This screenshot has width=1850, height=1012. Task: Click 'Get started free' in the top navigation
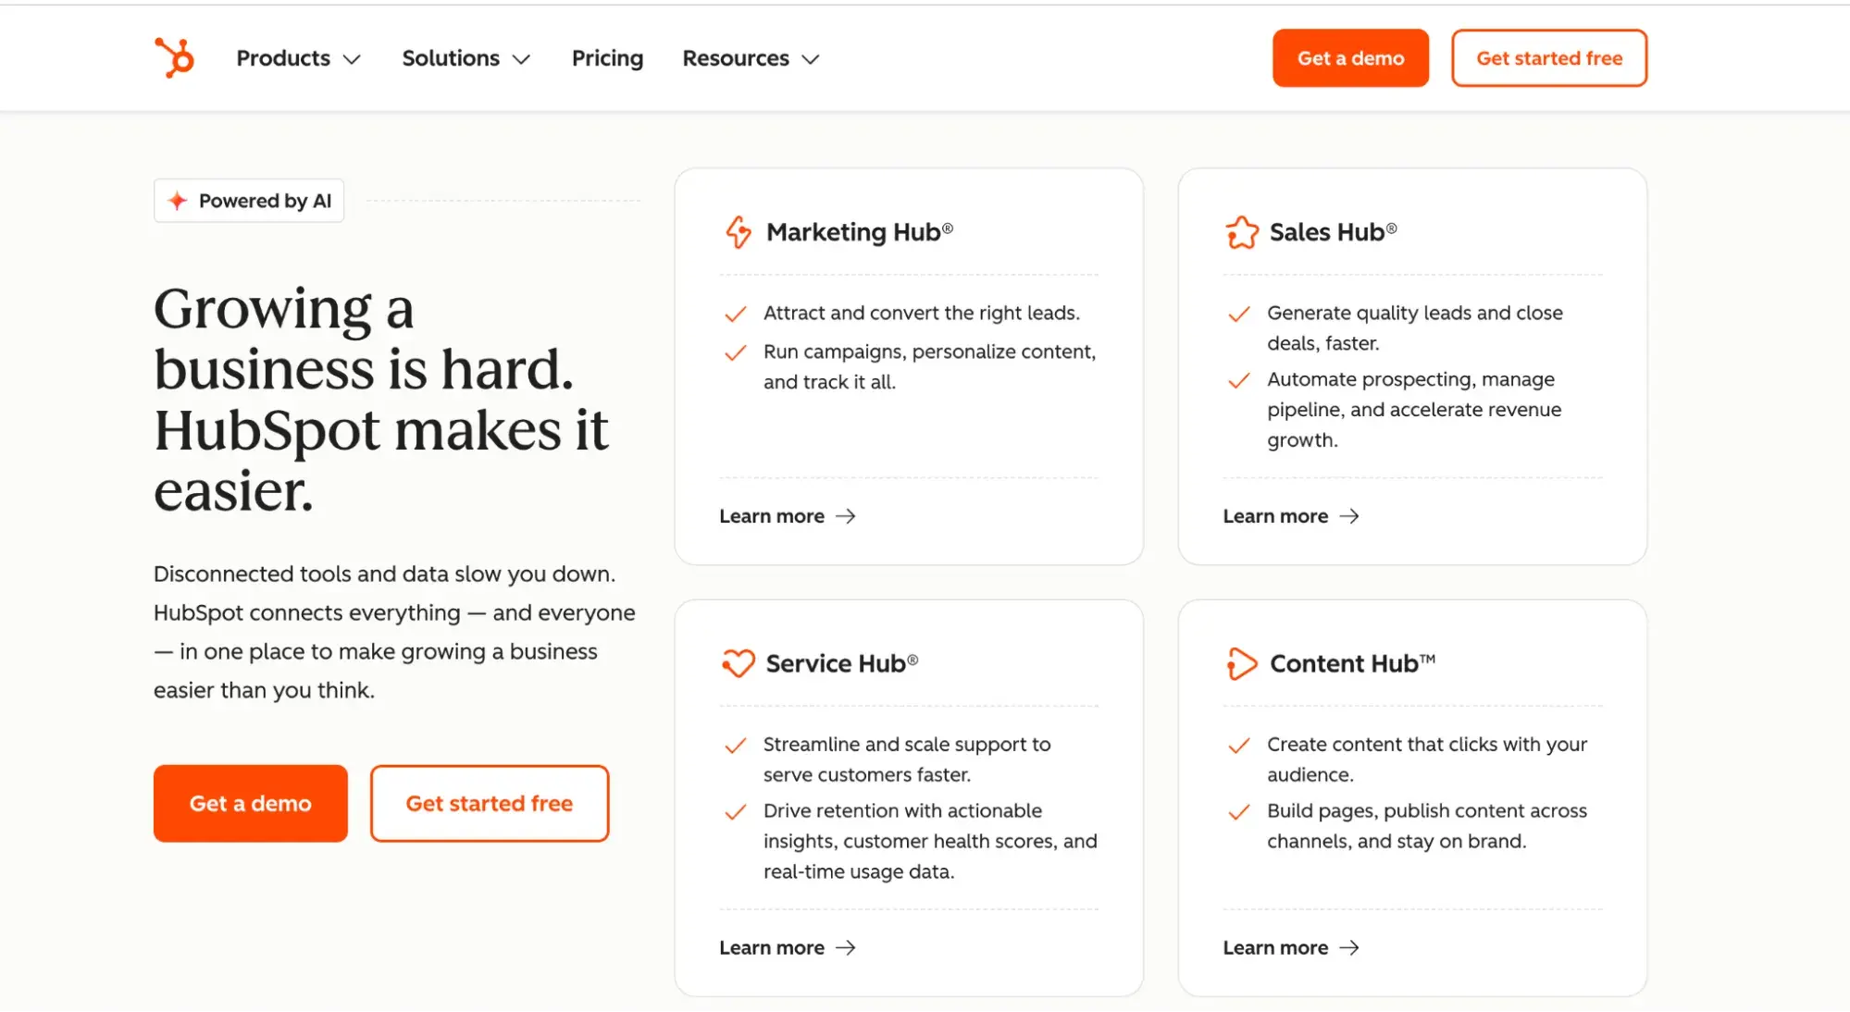tap(1549, 58)
